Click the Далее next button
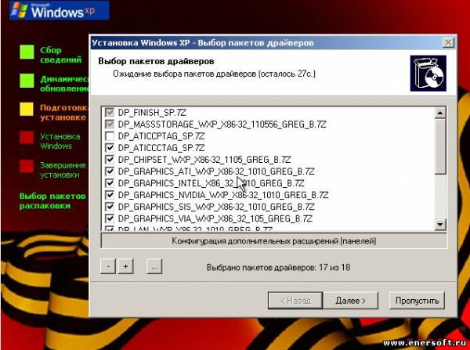Image resolution: width=470 pixels, height=350 pixels. (x=351, y=301)
